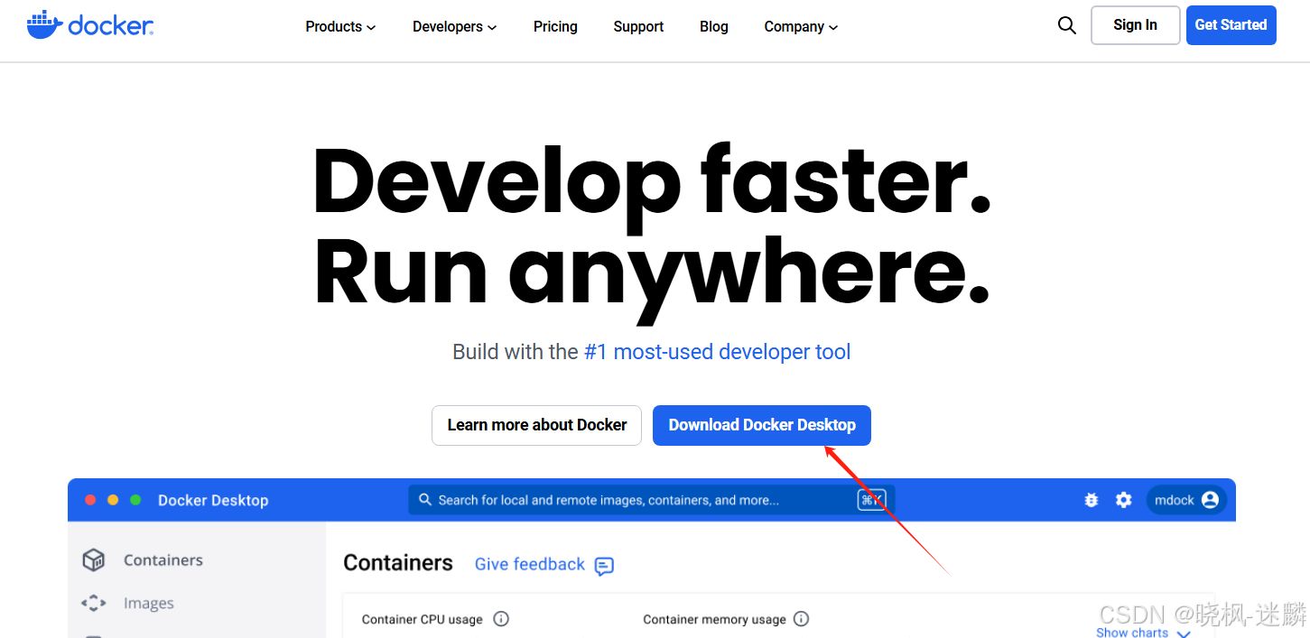Click the Images icon in sidebar
The height and width of the screenshot is (638, 1310).
94,603
